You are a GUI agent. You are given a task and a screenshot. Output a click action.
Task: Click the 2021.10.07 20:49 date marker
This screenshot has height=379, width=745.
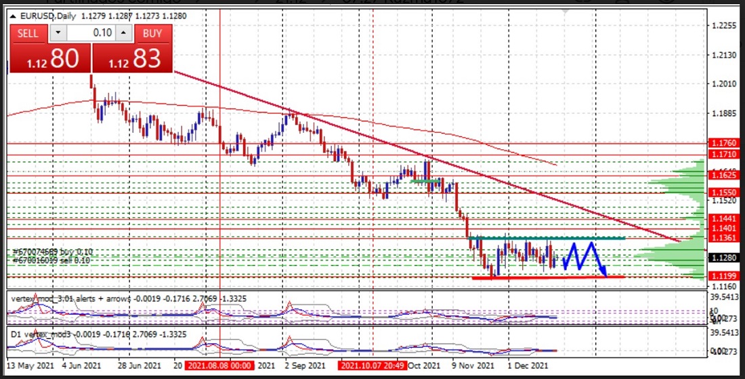pos(372,365)
